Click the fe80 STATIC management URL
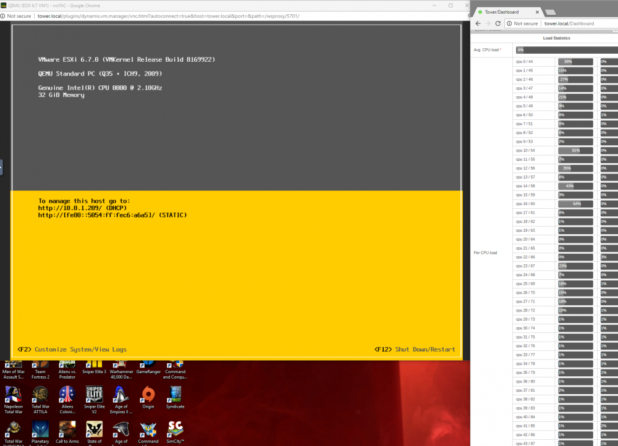This screenshot has height=446, width=618. 112,215
